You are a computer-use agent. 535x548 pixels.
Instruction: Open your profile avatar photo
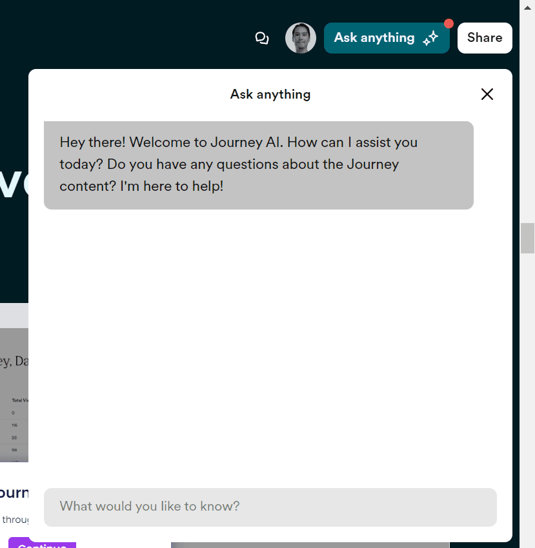point(300,38)
